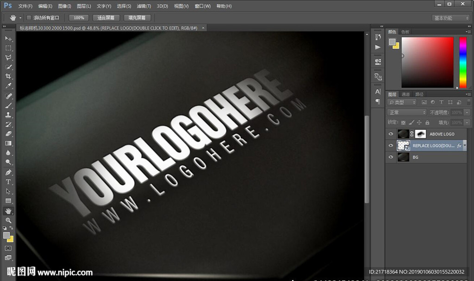This screenshot has width=474, height=281.
Task: Select the Eraser tool
Action: [x=8, y=134]
